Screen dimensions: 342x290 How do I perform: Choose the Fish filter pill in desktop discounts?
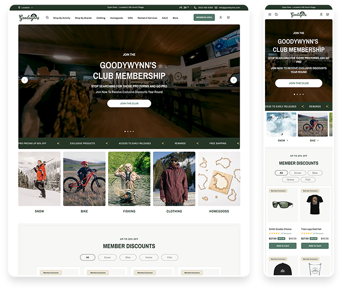coord(169,257)
